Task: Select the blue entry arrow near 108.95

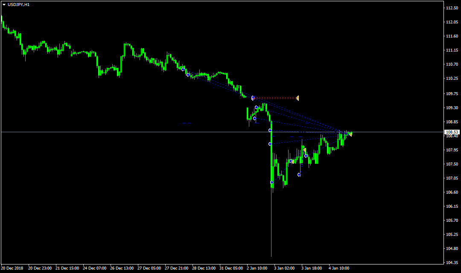Action: click(x=254, y=119)
